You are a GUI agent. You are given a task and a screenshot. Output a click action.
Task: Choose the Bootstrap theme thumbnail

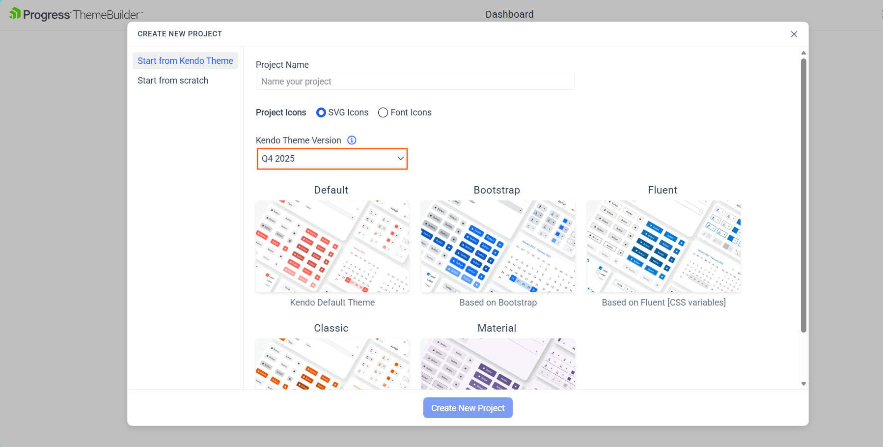coord(498,247)
